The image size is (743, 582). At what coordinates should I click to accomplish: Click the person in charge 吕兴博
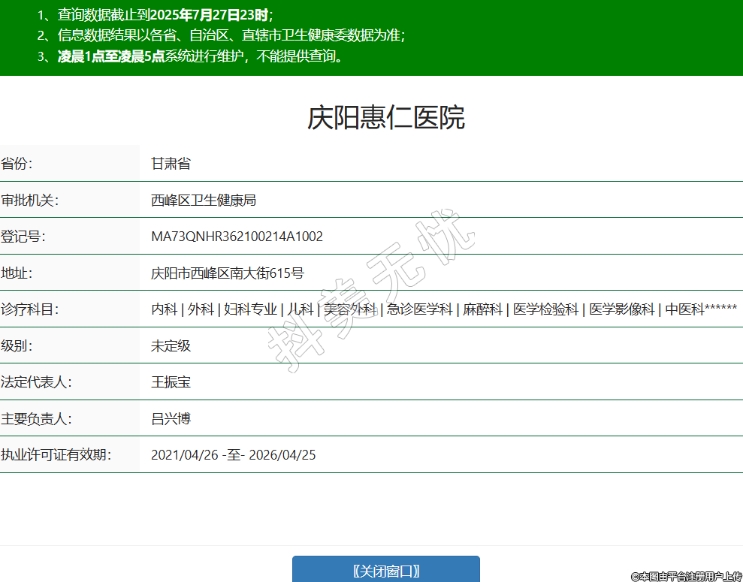tap(171, 418)
